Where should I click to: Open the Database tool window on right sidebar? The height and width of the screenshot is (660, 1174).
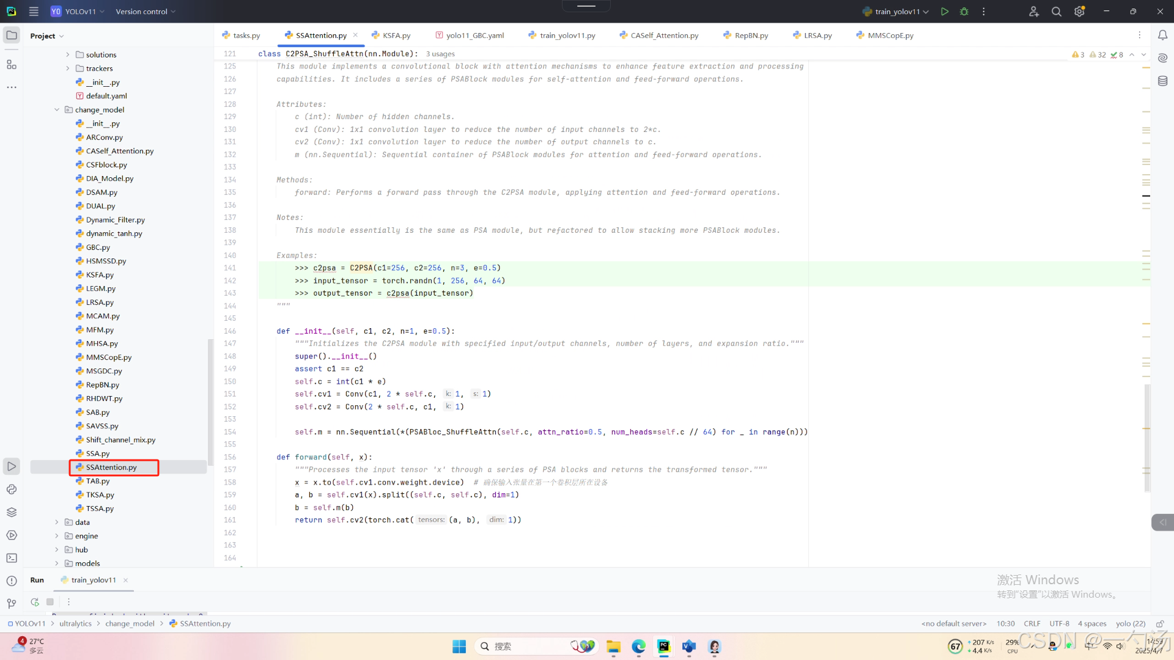[x=1162, y=81]
